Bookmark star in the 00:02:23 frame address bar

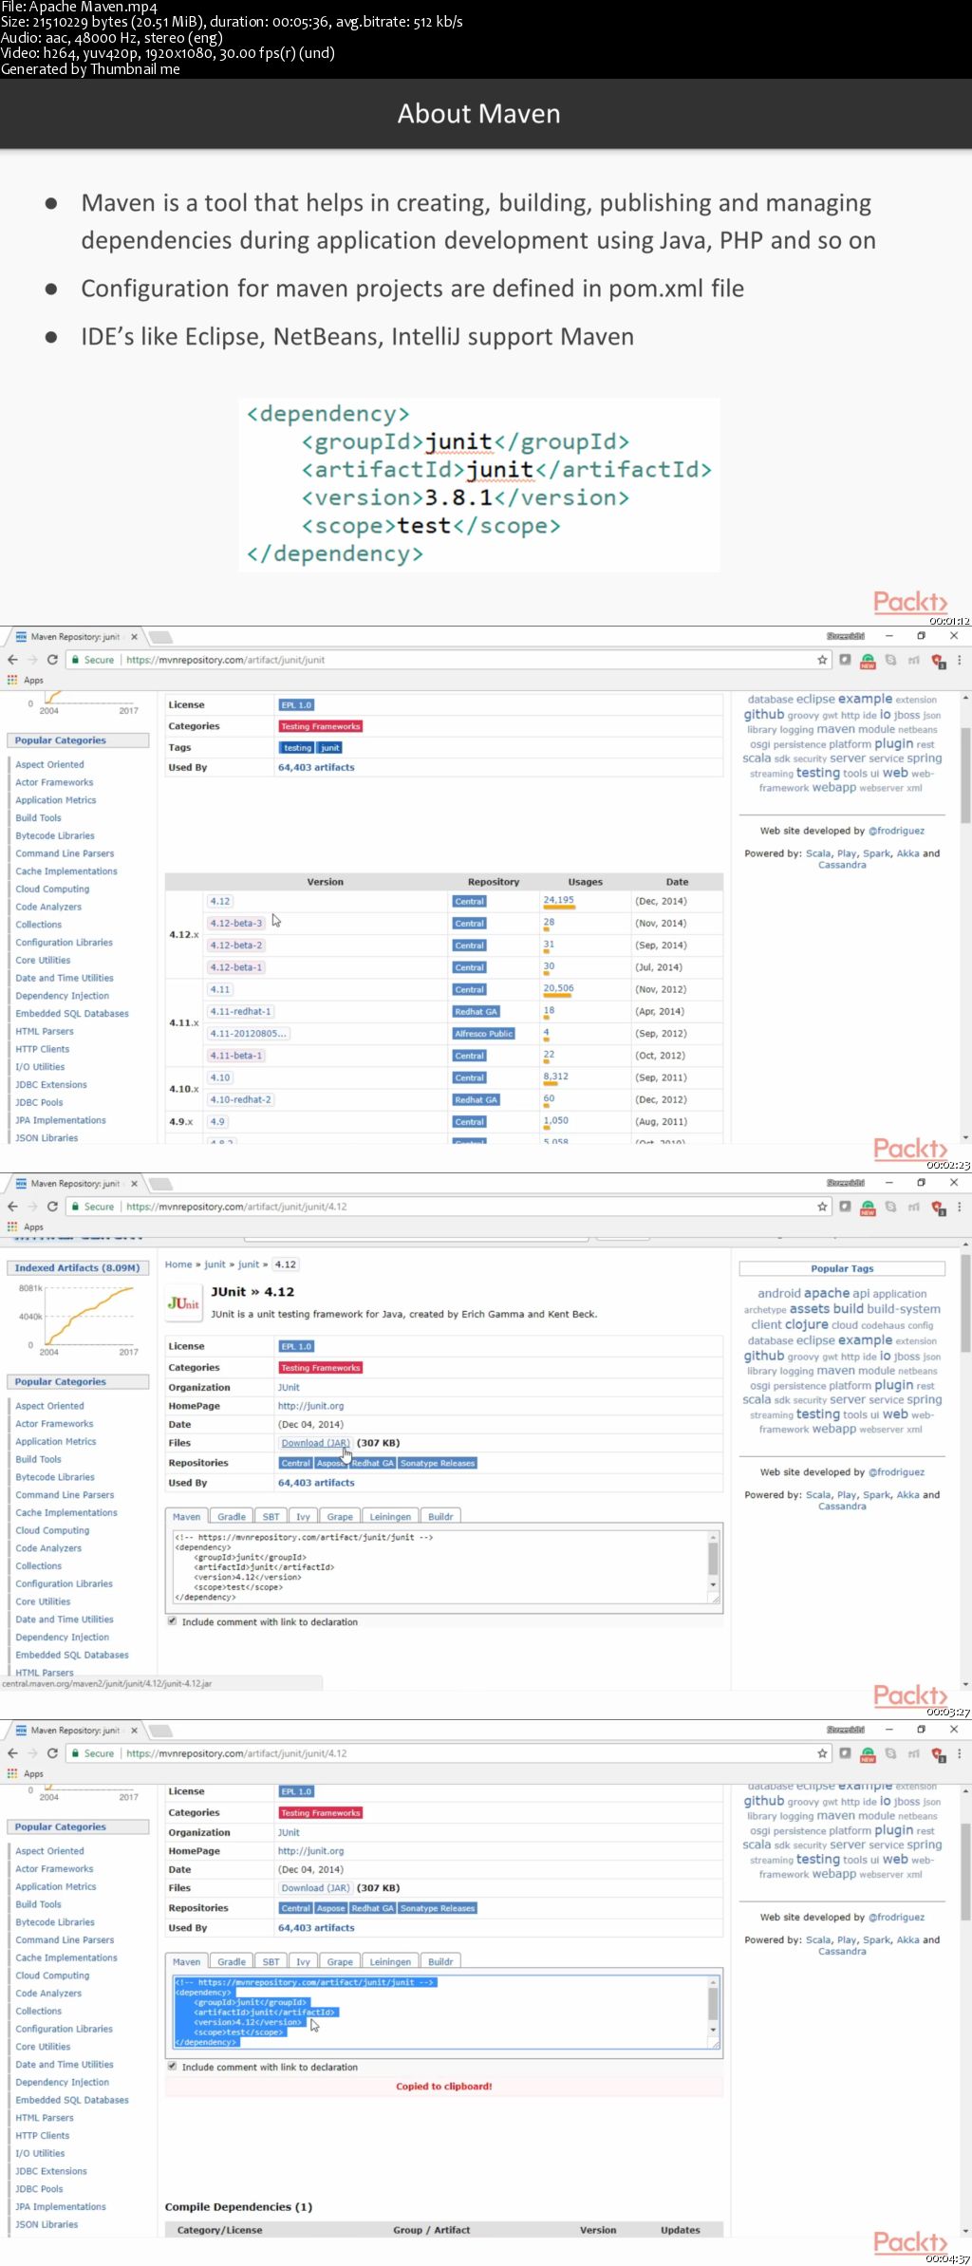822,660
